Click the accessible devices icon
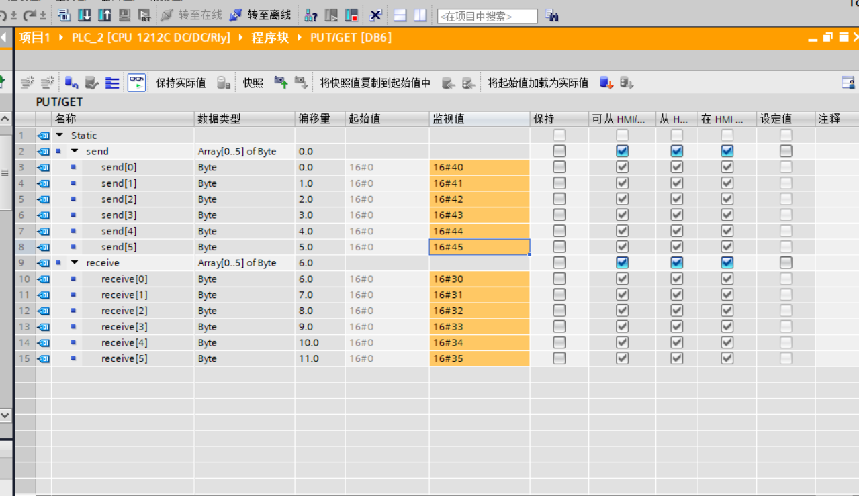The image size is (859, 496). pyautogui.click(x=311, y=15)
